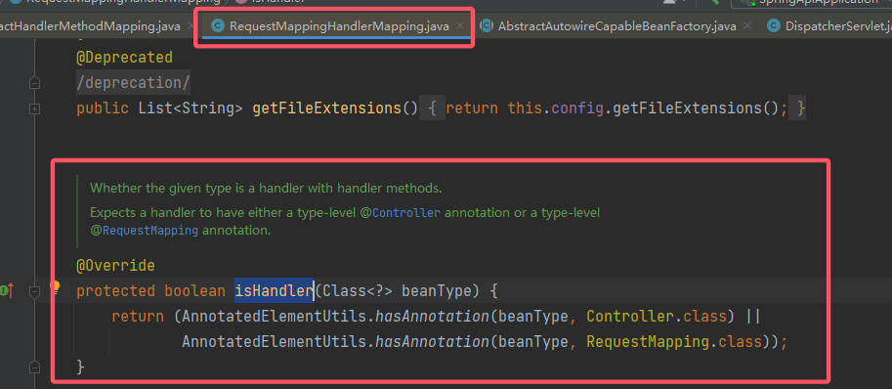Image resolution: width=892 pixels, height=389 pixels.
Task: Click the class icon on RequestMappingHandlerMapping.java tab
Action: (217, 25)
